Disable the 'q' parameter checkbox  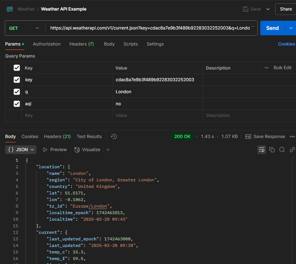coord(16,92)
